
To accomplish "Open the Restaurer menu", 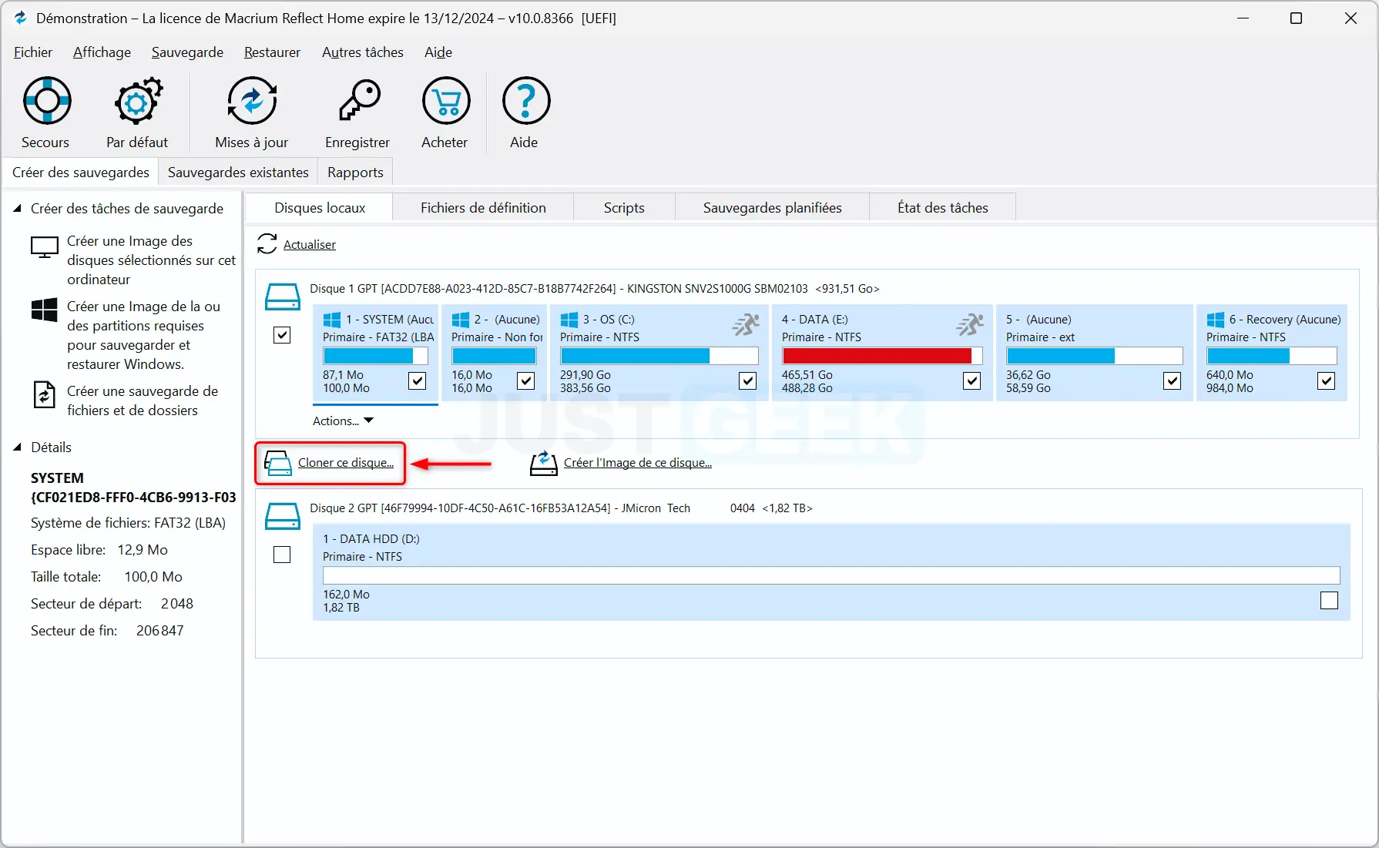I will coord(272,52).
